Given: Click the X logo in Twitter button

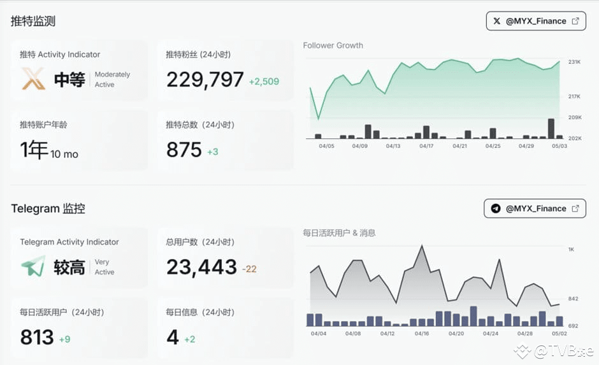Looking at the screenshot, I should (496, 21).
